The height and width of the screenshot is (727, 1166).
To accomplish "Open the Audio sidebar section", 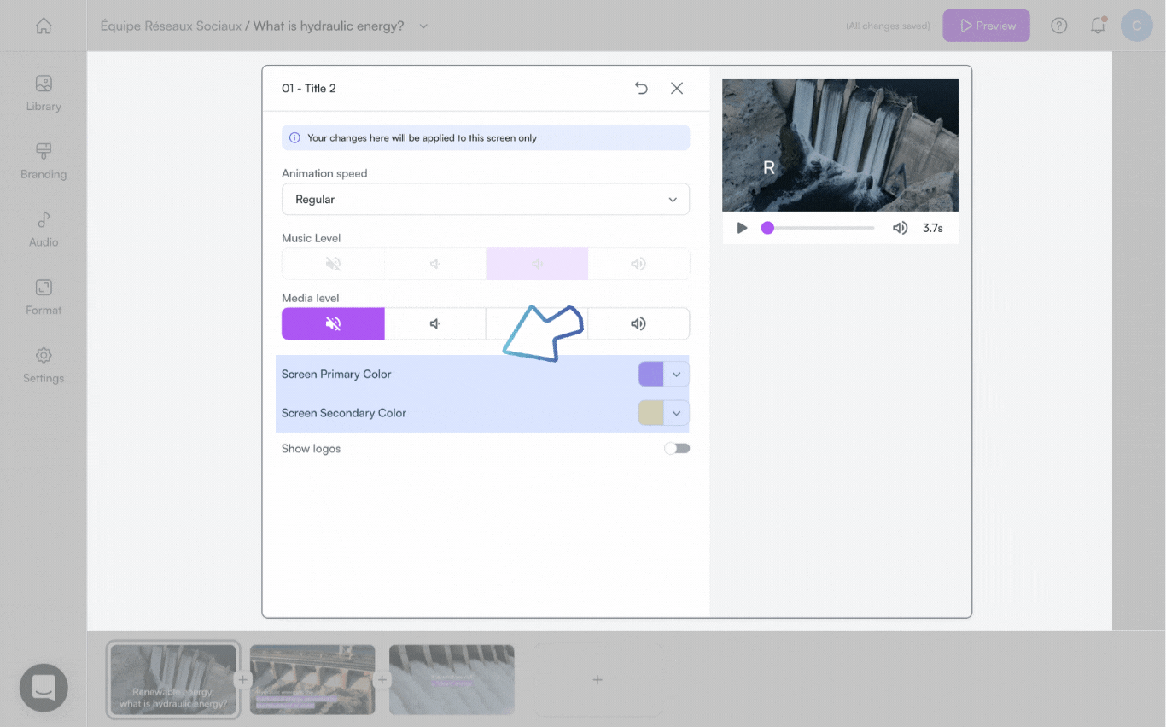I will 44,229.
